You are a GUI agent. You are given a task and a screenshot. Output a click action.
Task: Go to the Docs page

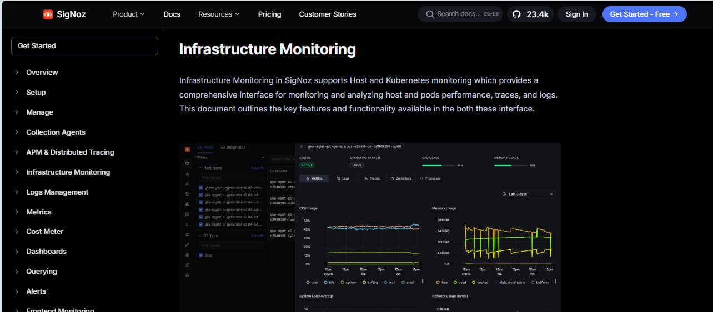(172, 14)
